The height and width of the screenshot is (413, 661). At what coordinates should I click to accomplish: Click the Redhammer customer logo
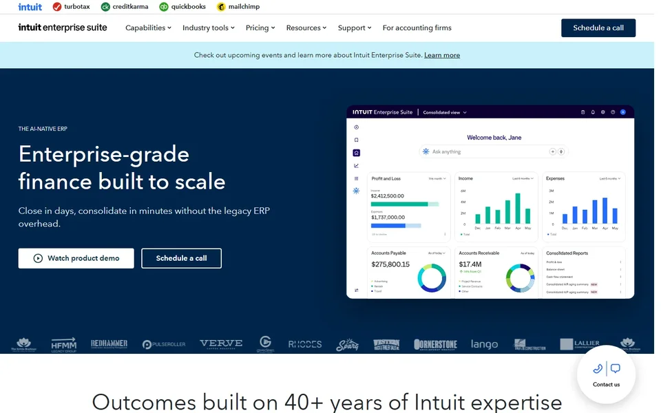pyautogui.click(x=109, y=344)
